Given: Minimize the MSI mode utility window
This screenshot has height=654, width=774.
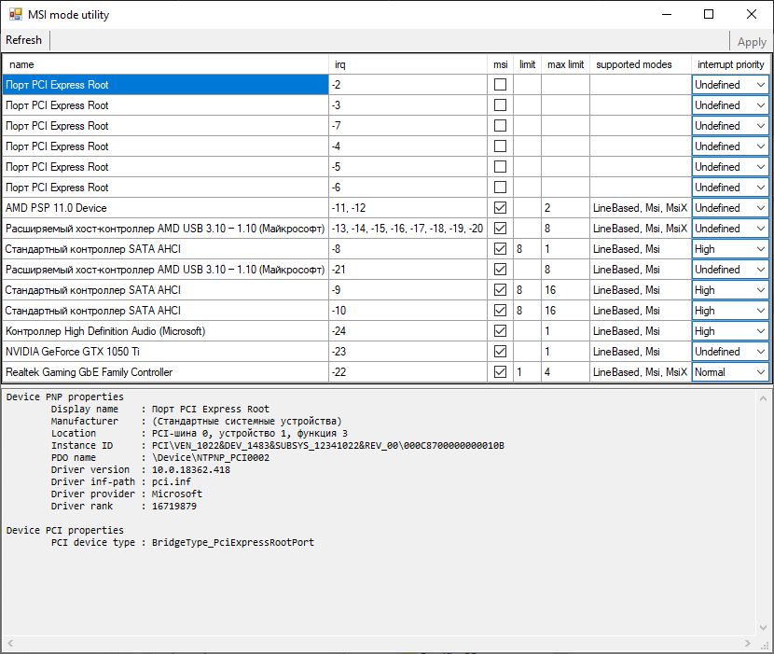Looking at the screenshot, I should click(x=667, y=14).
